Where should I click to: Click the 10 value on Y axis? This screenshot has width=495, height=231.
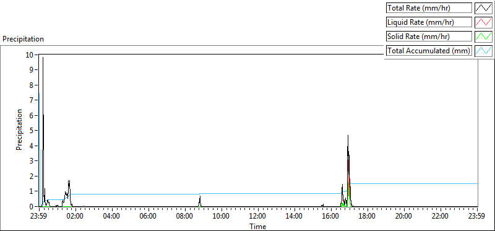(30, 54)
